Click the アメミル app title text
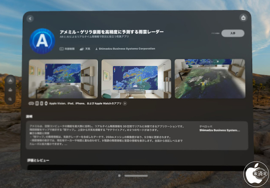This screenshot has width=270, height=188. [111, 32]
